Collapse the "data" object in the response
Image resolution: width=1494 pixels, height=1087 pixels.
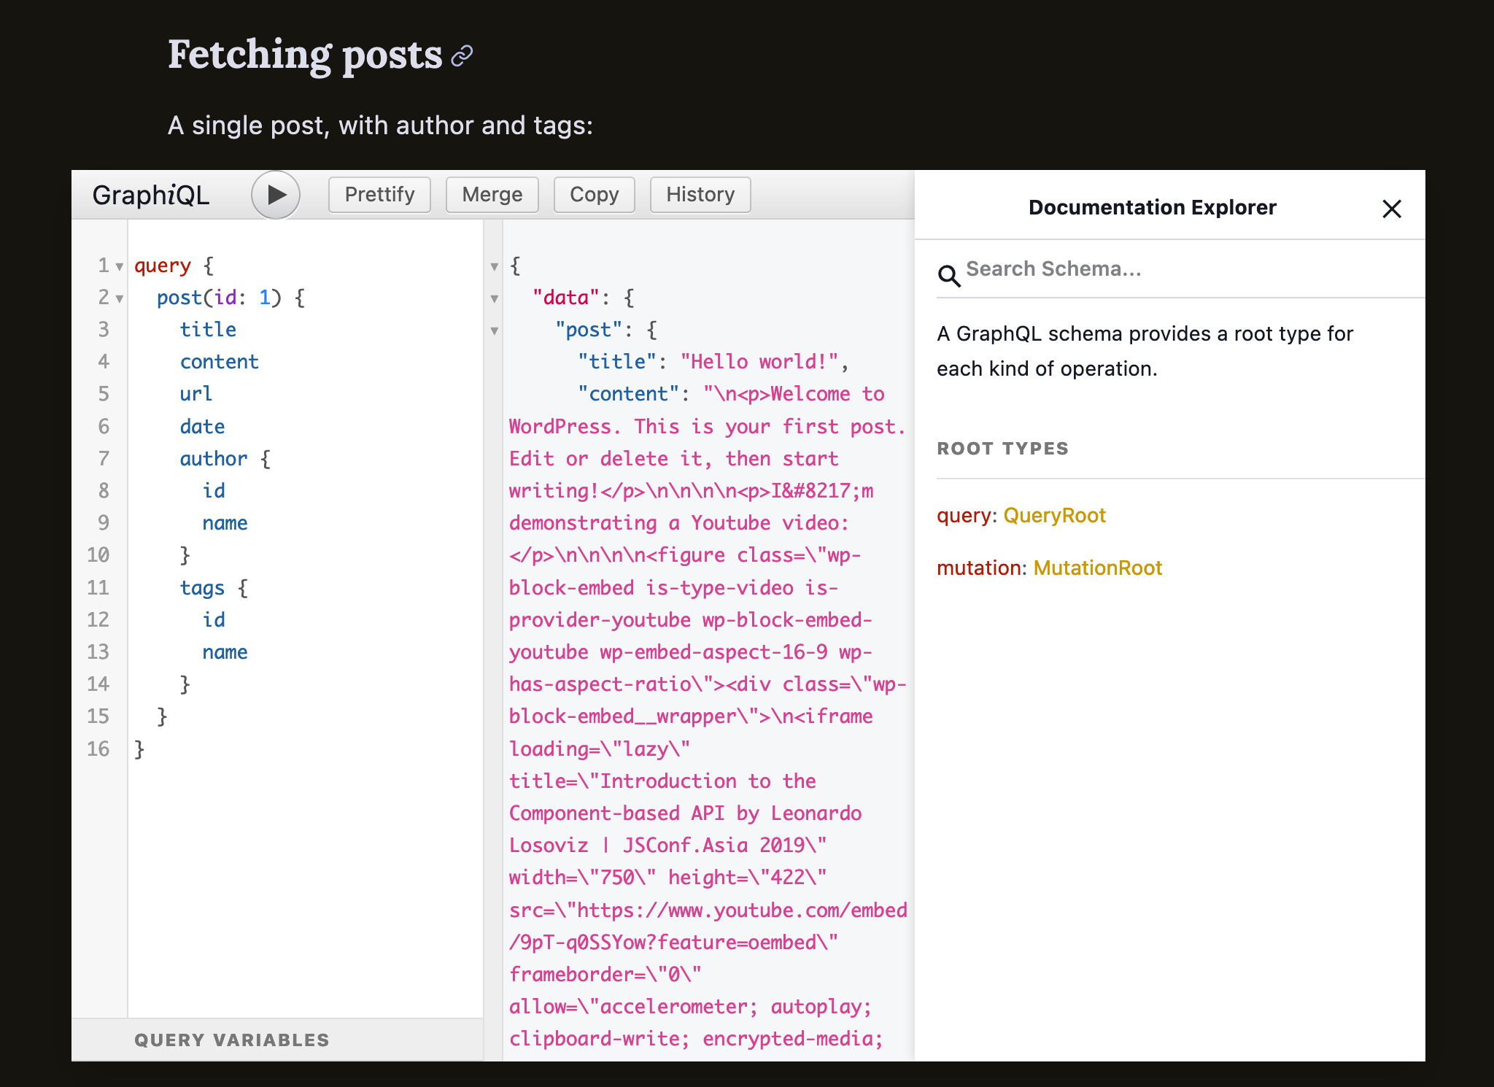pyautogui.click(x=495, y=298)
